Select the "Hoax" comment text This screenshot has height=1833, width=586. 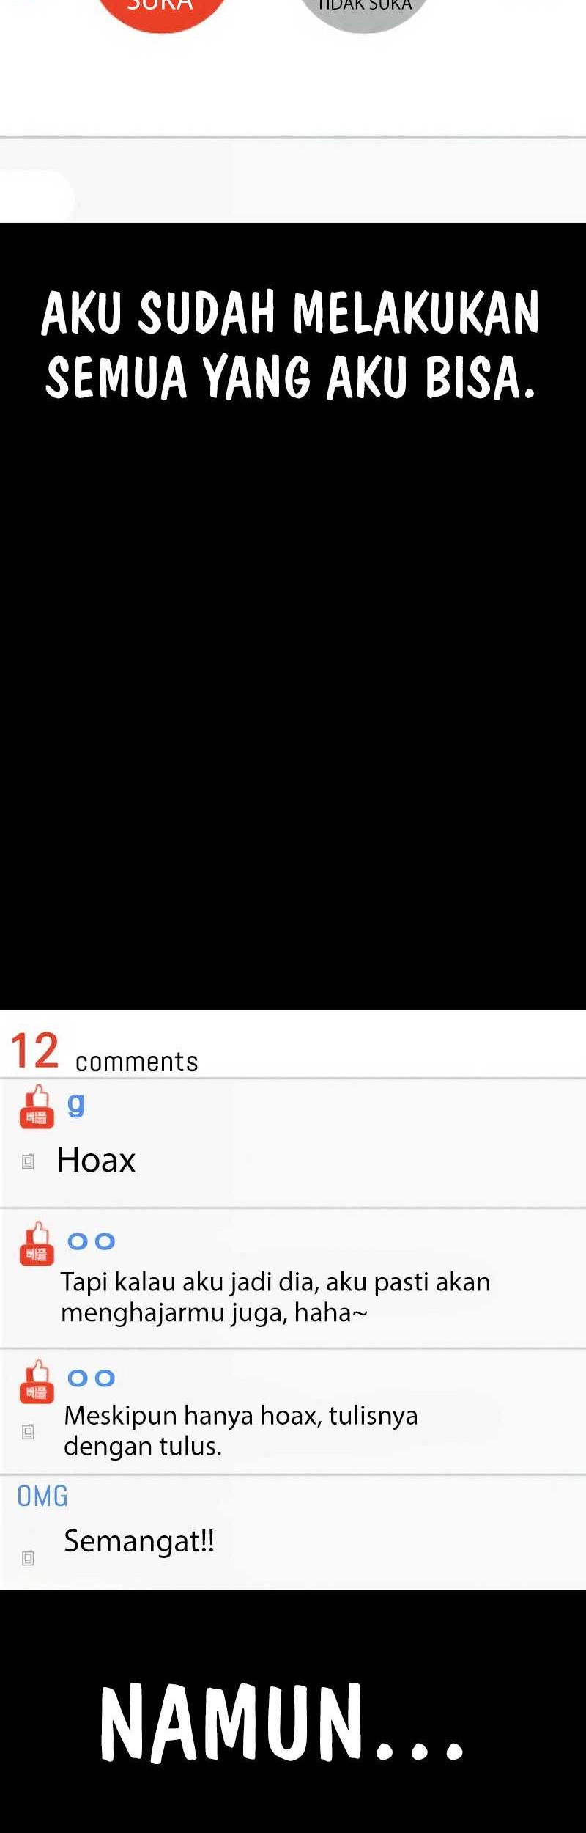point(97,1161)
